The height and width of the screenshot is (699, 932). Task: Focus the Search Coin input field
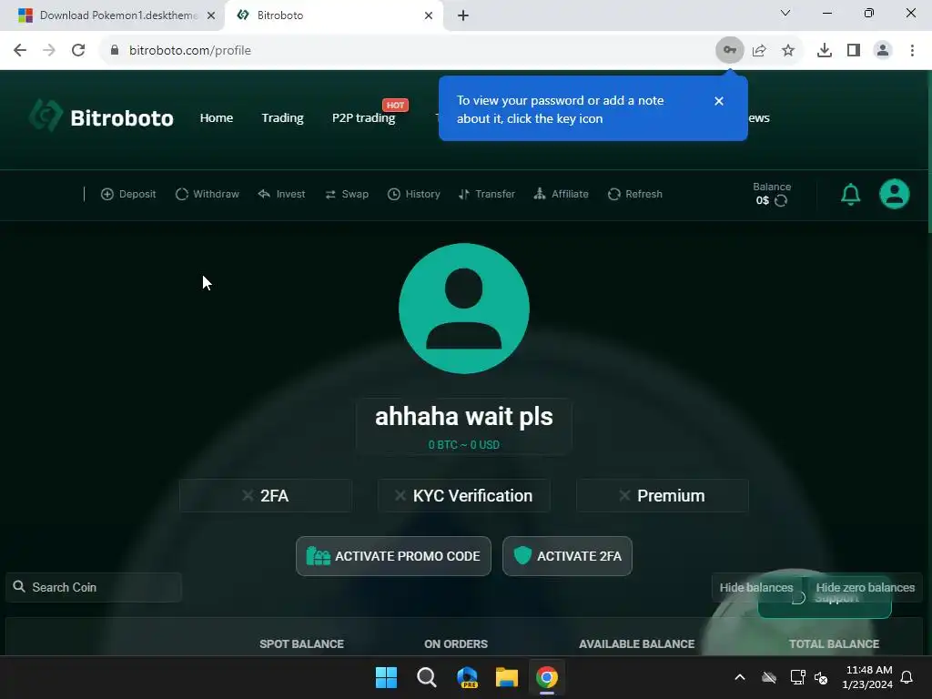[x=94, y=587]
